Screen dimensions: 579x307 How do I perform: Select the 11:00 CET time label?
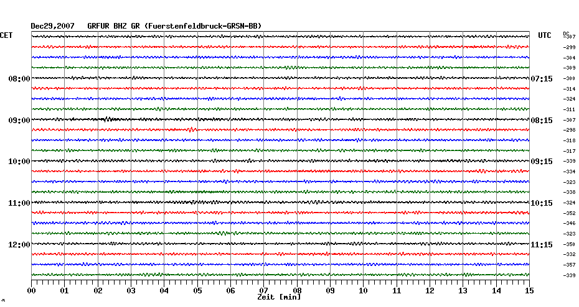click(19, 203)
